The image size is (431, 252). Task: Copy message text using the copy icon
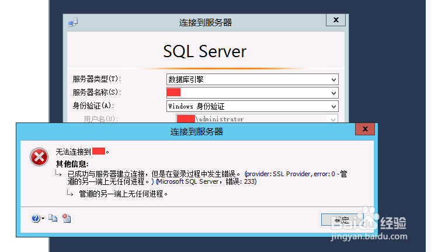pyautogui.click(x=53, y=218)
